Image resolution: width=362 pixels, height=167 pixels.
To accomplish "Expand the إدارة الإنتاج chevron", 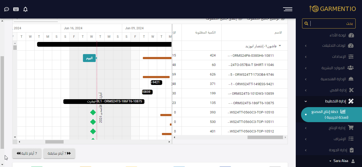I will pyautogui.click(x=306, y=128).
